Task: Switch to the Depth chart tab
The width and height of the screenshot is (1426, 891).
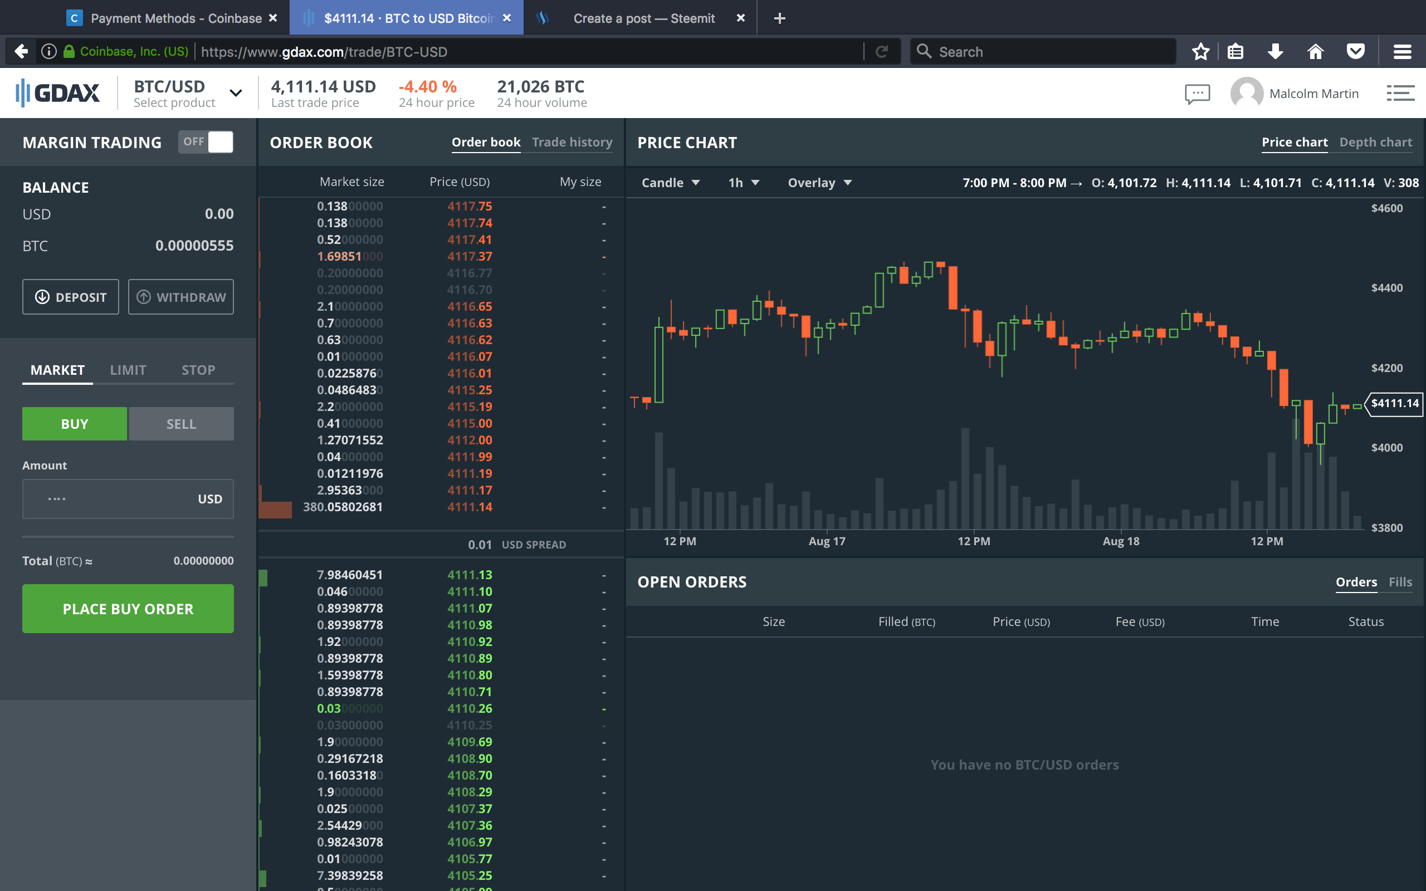Action: point(1375,142)
